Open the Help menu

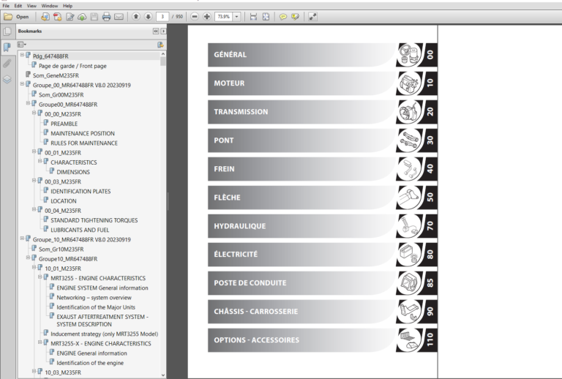(x=67, y=6)
